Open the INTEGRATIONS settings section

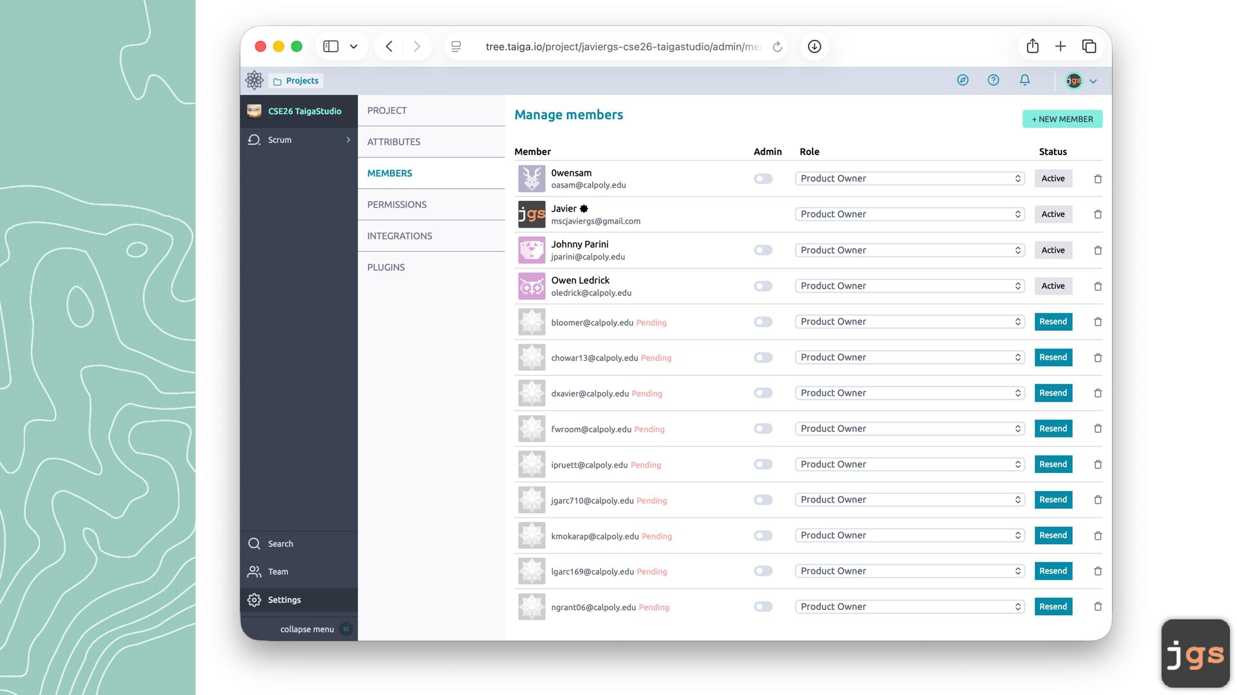(399, 236)
